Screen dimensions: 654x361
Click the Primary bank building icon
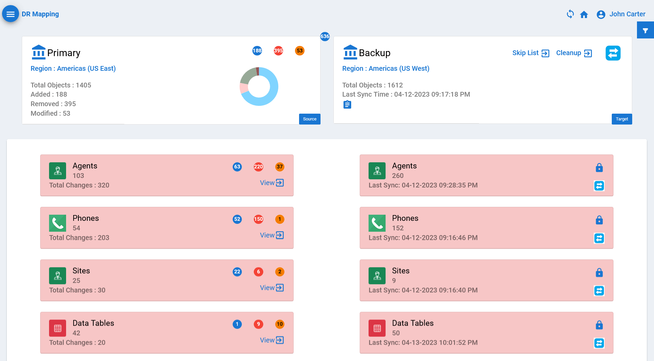(38, 52)
